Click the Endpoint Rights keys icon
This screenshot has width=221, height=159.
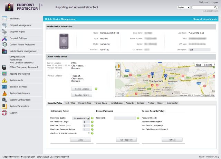(x=4, y=32)
